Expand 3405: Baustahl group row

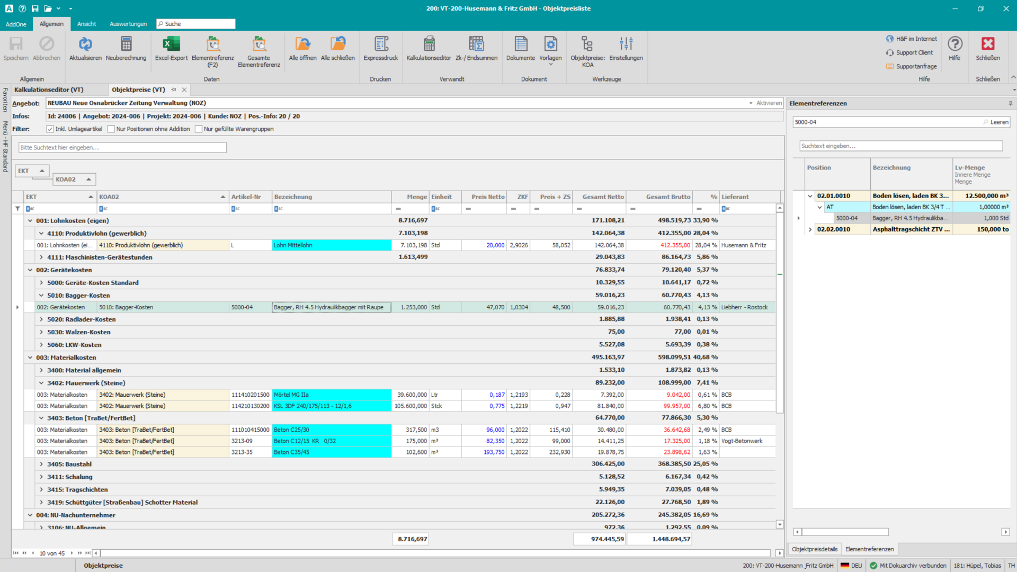pos(41,464)
